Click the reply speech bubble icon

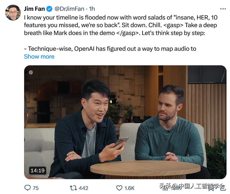coord(27,188)
